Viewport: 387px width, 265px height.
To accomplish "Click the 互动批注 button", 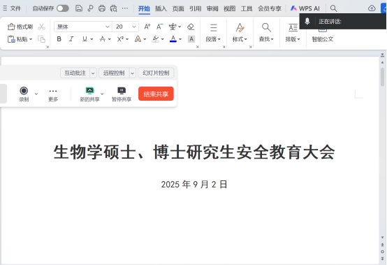I will (75, 73).
